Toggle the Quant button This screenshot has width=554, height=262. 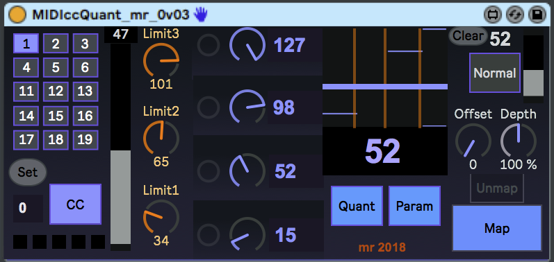pyautogui.click(x=357, y=206)
